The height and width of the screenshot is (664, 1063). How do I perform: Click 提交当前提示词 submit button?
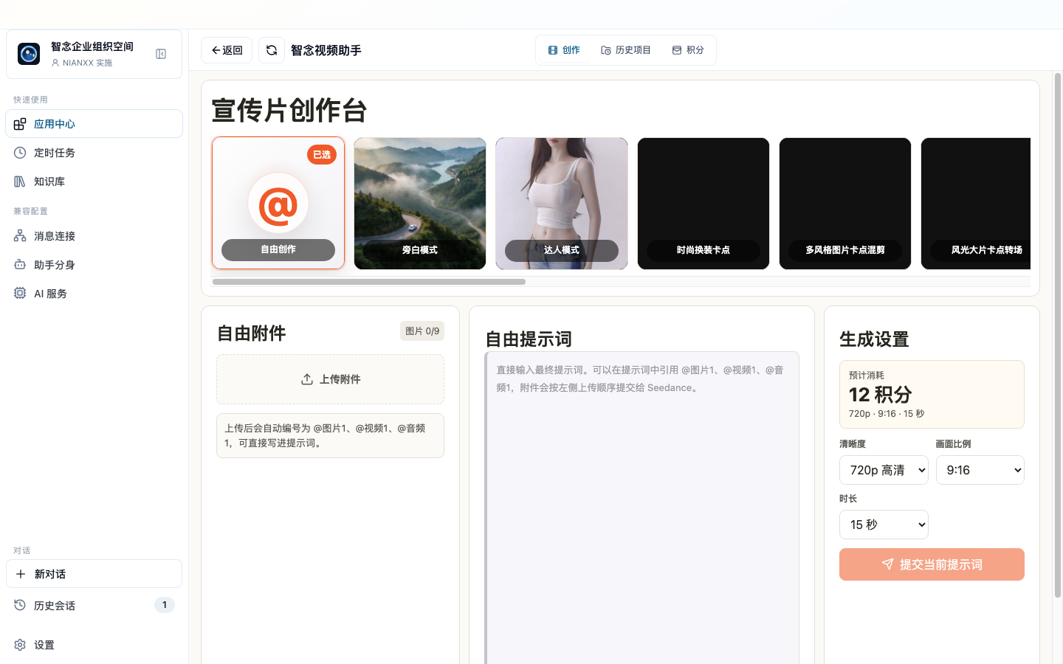point(932,564)
